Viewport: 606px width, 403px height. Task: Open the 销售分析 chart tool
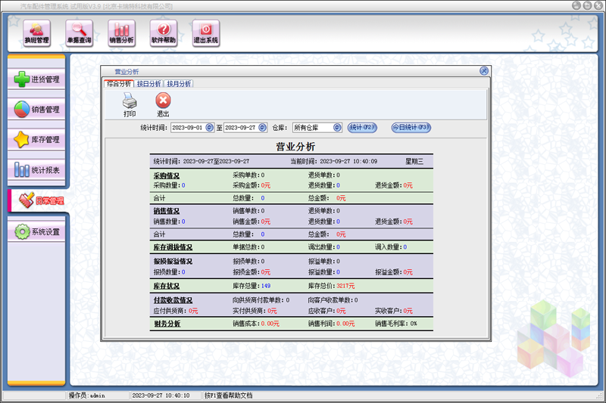pyautogui.click(x=121, y=33)
